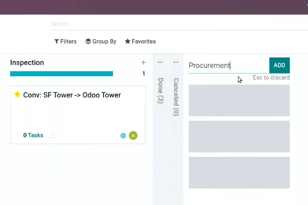This screenshot has width=308, height=205.
Task: Click the Procurement stage name input field
Action: [x=229, y=65]
